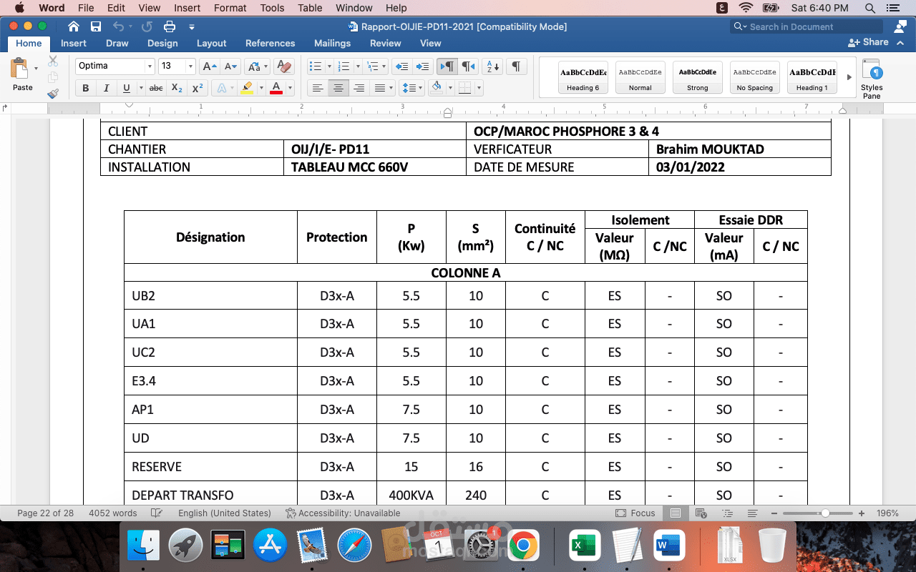The width and height of the screenshot is (916, 572).
Task: Expand the borders dropdown arrow
Action: tap(479, 89)
